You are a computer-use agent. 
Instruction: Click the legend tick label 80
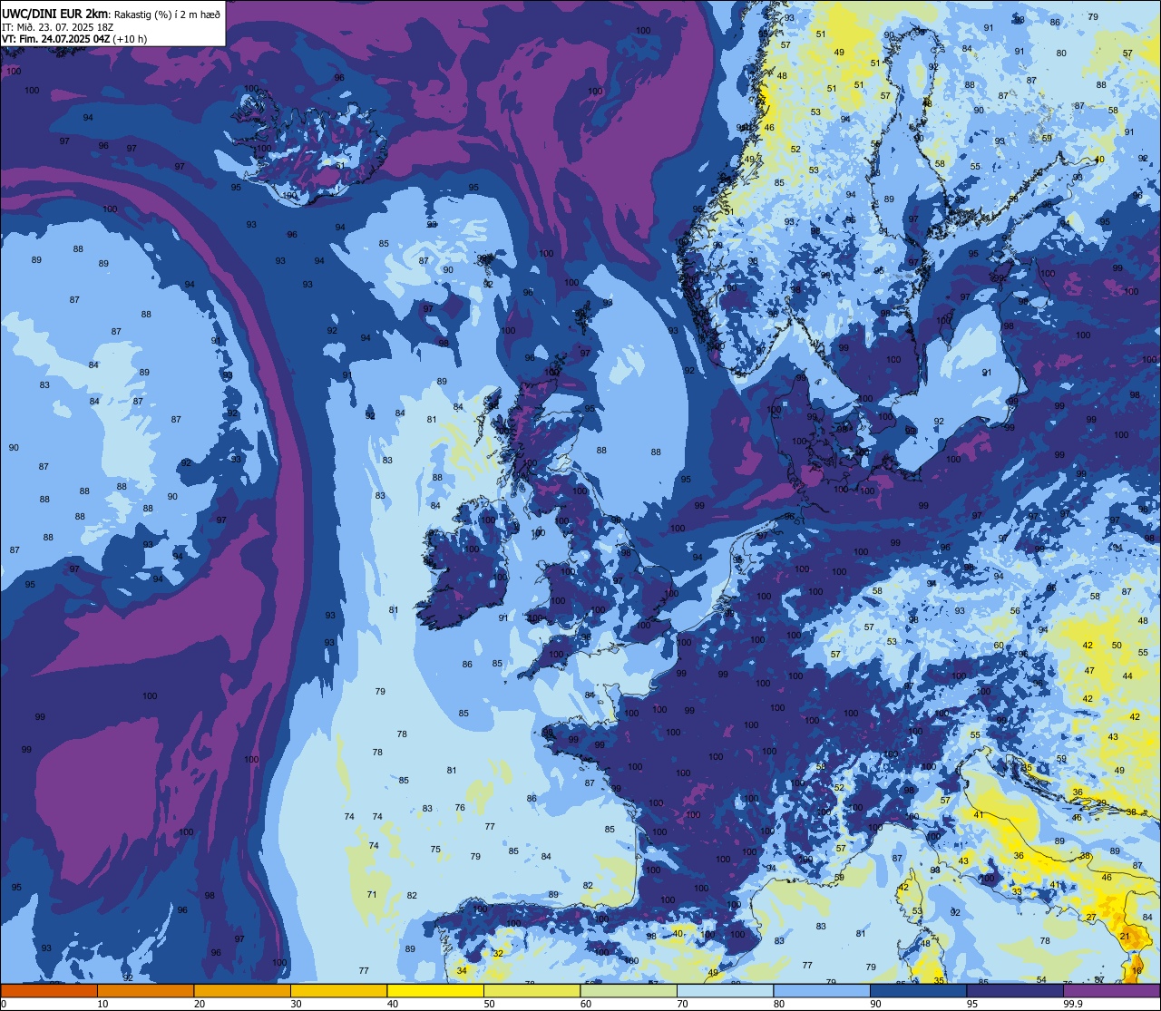pos(779,1004)
